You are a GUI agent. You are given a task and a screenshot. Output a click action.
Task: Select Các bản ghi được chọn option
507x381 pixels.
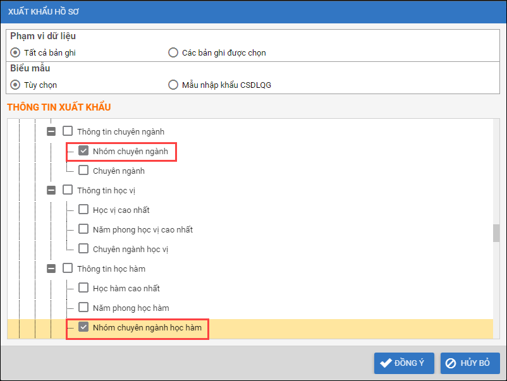(x=173, y=52)
